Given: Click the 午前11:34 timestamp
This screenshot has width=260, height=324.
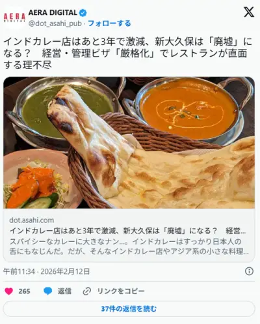Looking at the screenshot, I should (x=19, y=271).
